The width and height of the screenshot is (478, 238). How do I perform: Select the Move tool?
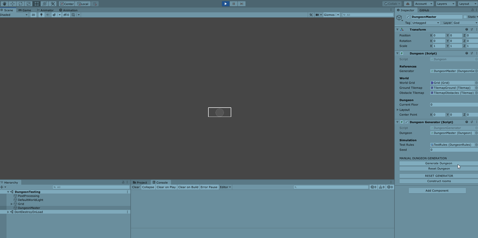12,4
